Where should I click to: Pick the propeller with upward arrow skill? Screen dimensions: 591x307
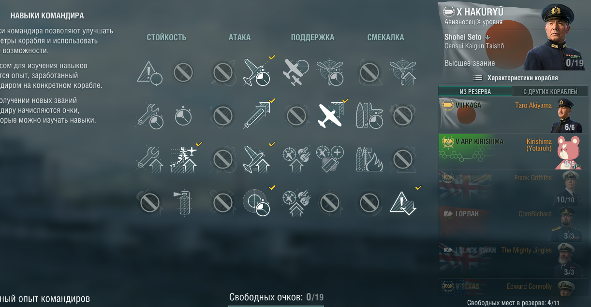click(402, 73)
